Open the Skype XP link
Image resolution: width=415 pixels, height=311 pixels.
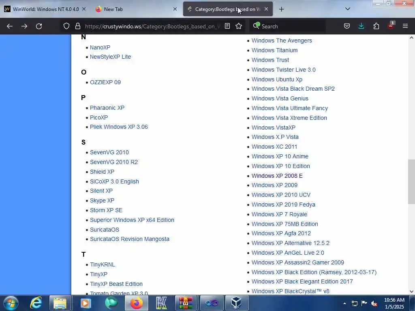102,200
